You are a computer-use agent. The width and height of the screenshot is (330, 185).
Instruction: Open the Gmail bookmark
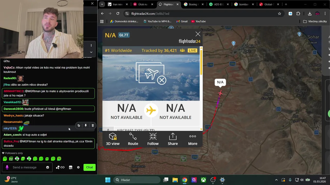182,21
